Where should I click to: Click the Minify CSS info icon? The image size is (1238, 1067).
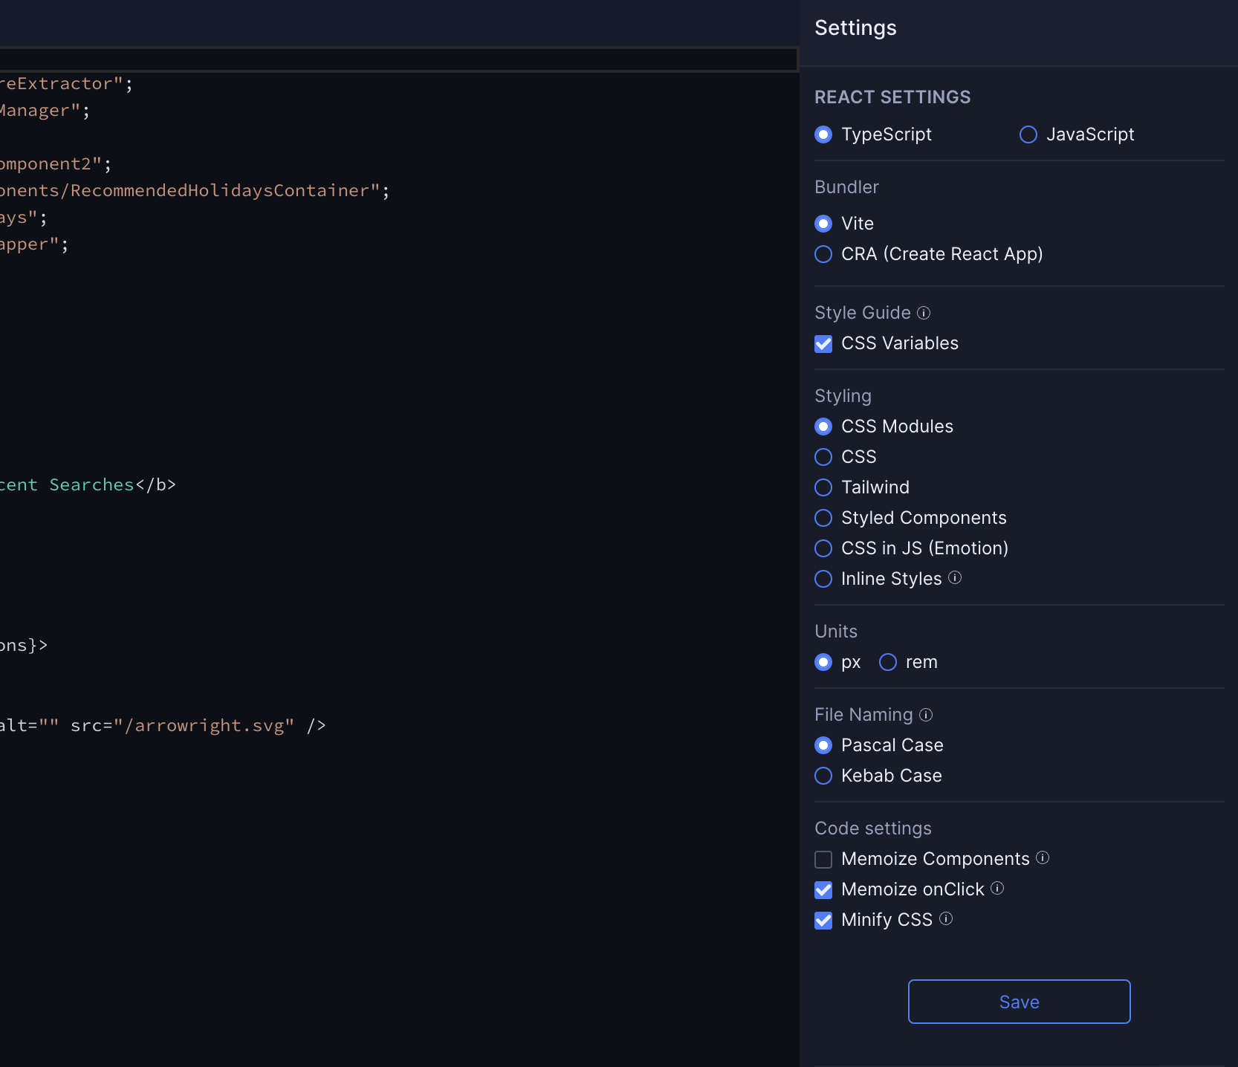945,919
